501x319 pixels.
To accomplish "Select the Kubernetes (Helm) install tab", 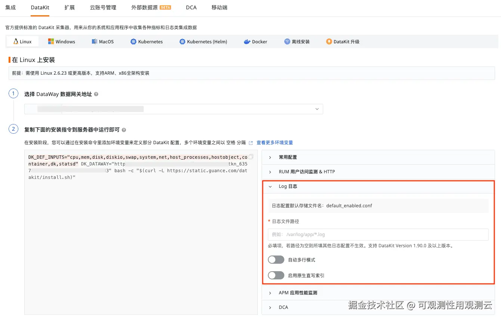I will point(203,41).
